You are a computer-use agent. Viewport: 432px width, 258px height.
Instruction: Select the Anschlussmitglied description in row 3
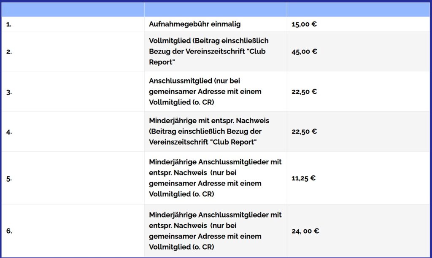(x=205, y=91)
